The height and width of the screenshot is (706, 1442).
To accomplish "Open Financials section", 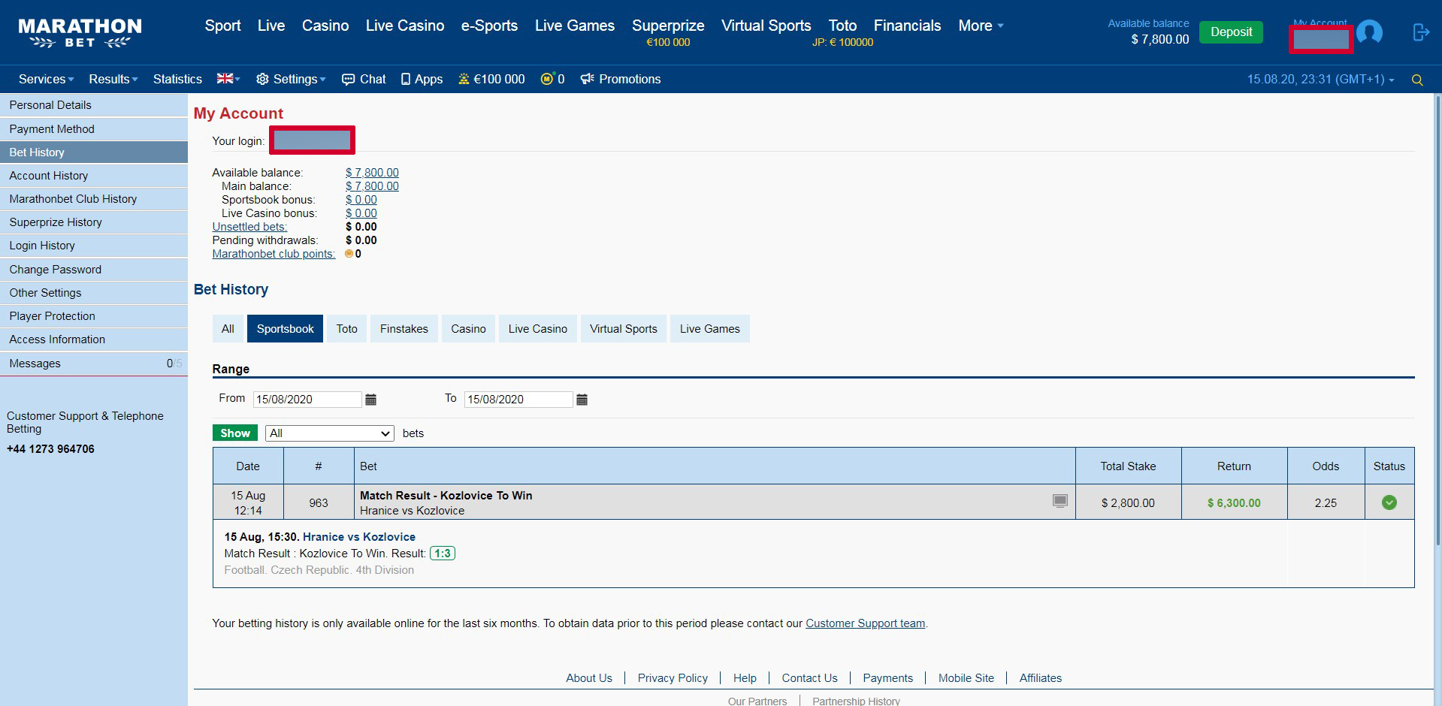I will tap(907, 26).
